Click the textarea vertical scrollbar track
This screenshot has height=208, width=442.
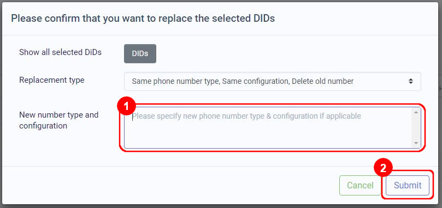(x=416, y=127)
